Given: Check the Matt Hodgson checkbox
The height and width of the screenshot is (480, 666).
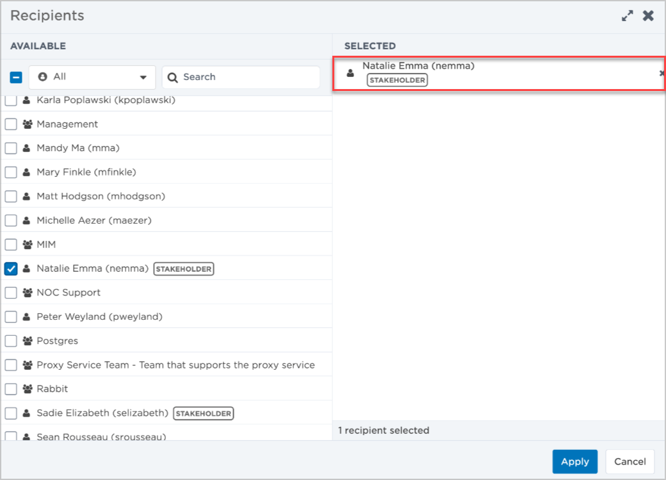Looking at the screenshot, I should click(x=11, y=196).
